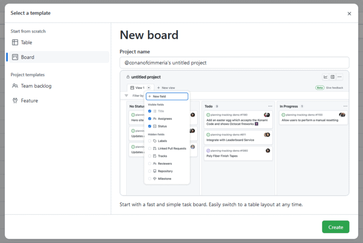The image size is (363, 243).
Task: Choose the Team backlog template
Action: coord(59,86)
